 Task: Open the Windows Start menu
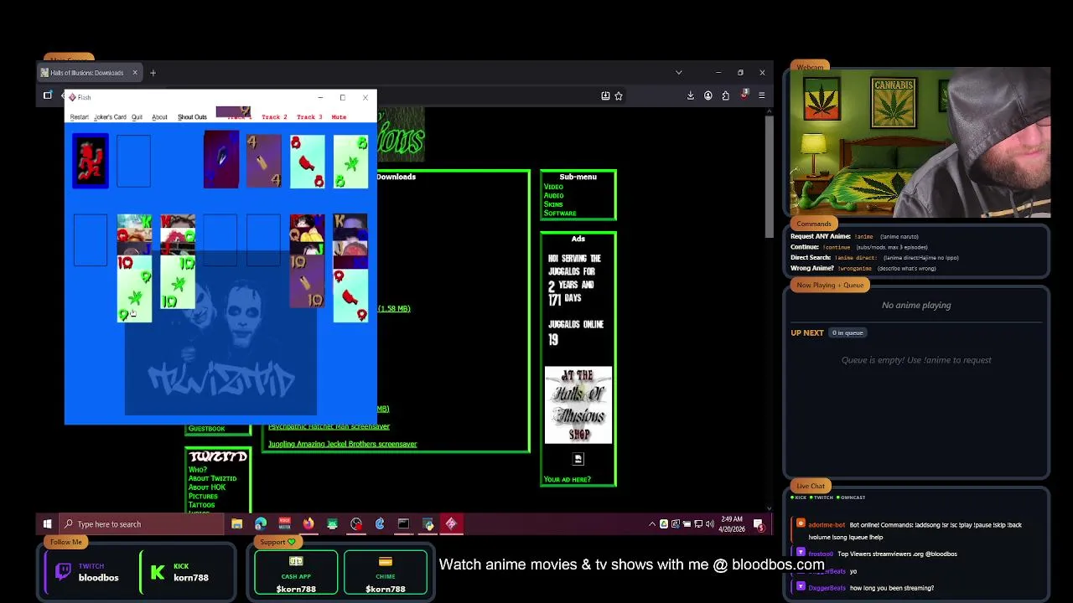pos(48,524)
